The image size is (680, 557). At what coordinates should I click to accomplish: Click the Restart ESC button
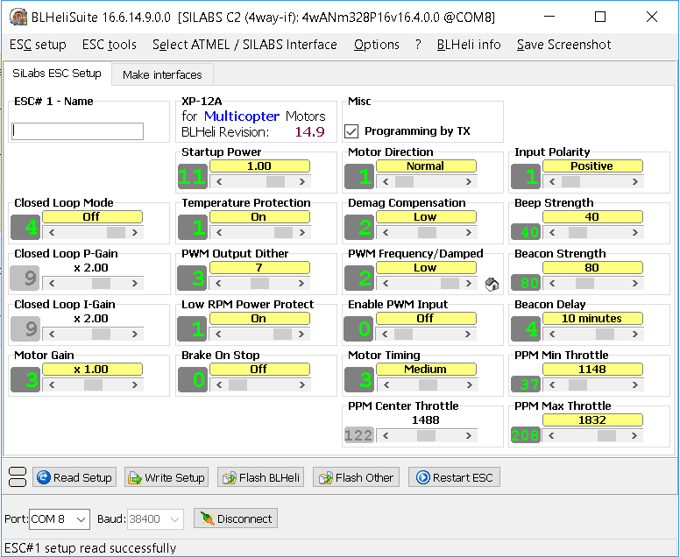click(454, 477)
